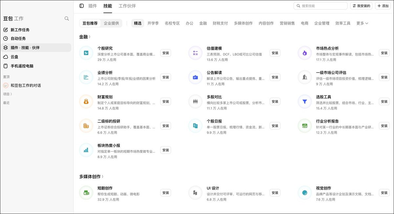Click the 豆包 工作 logo text

point(13,19)
